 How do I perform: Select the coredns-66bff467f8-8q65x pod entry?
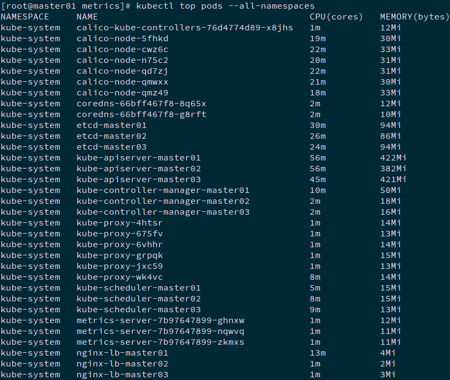141,104
